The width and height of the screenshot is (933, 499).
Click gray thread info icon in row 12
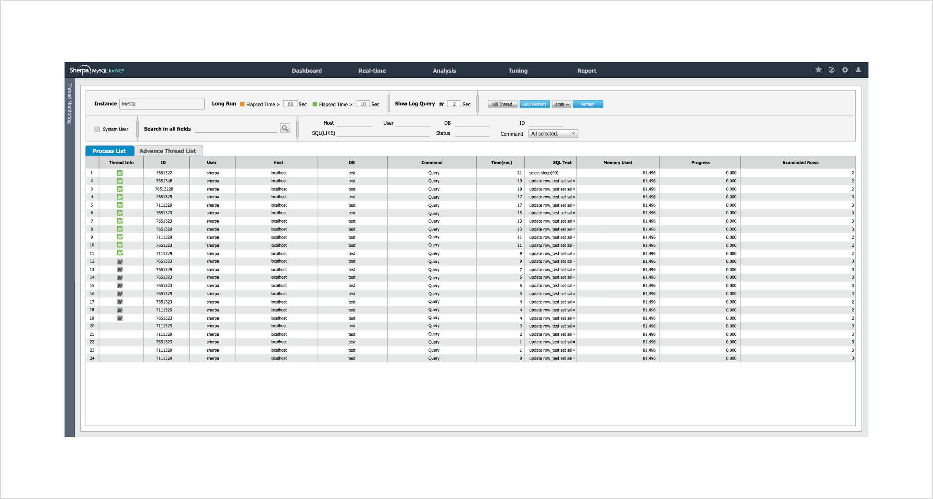click(x=120, y=262)
